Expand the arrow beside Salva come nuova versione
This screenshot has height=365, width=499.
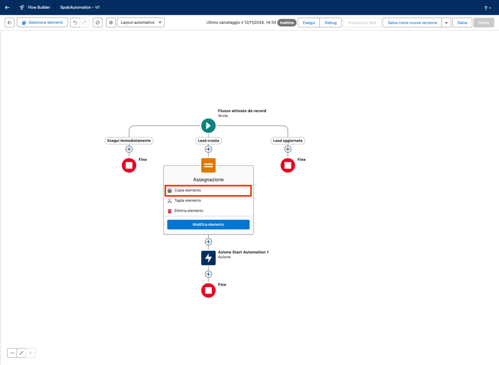coord(446,23)
